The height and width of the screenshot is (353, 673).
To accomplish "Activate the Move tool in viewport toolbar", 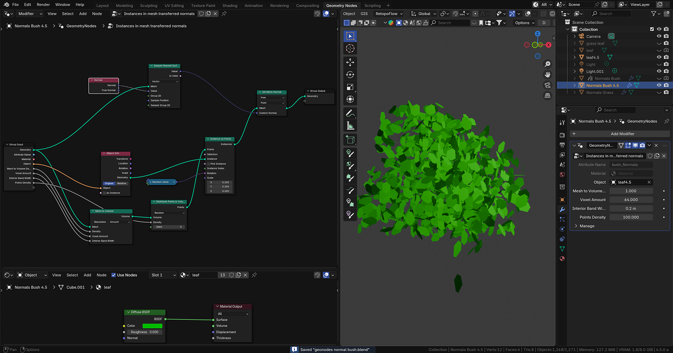I will tap(350, 62).
